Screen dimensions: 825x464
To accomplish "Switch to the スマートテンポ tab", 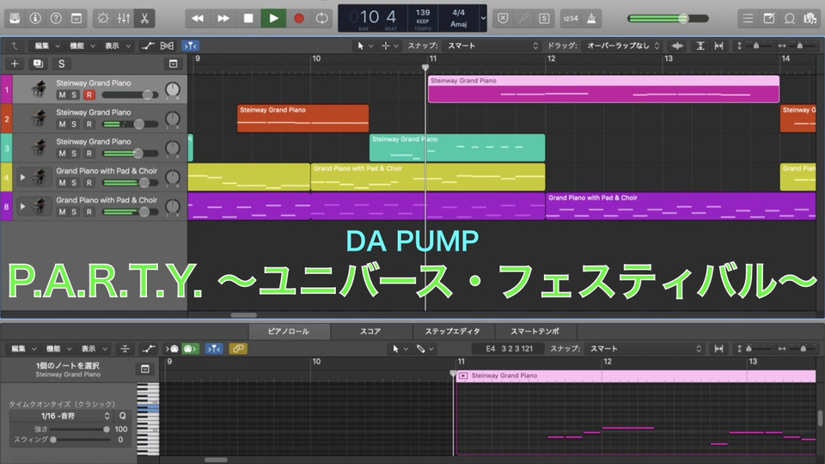I will coord(535,332).
